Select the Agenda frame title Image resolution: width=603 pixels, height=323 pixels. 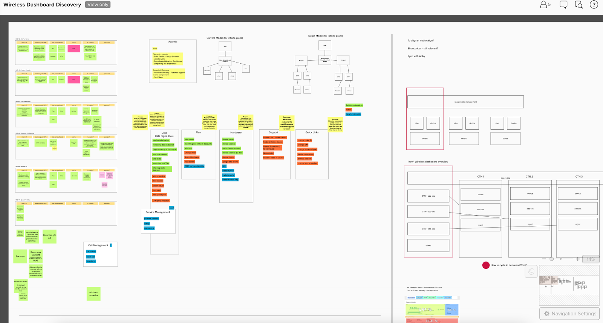tap(173, 42)
